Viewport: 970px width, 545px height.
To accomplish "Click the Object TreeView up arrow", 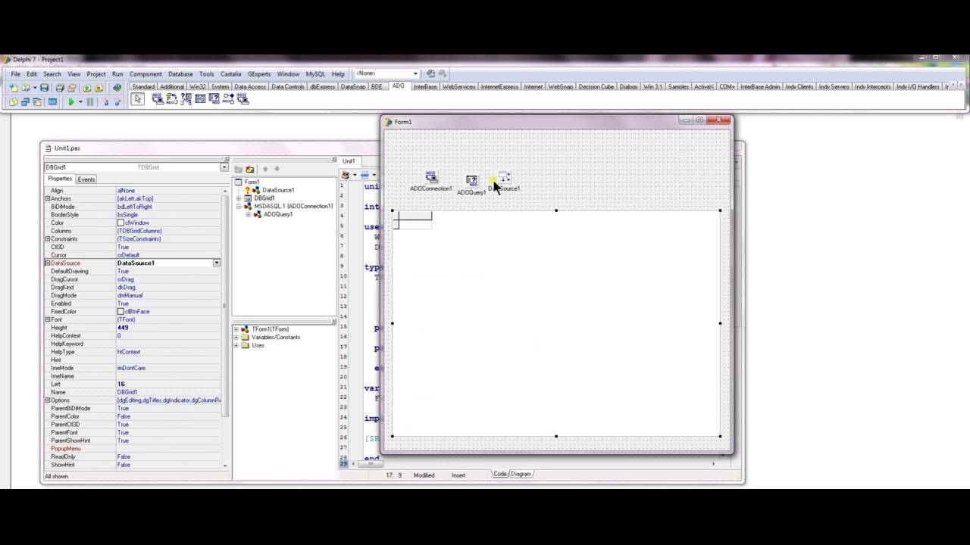I will (x=264, y=169).
